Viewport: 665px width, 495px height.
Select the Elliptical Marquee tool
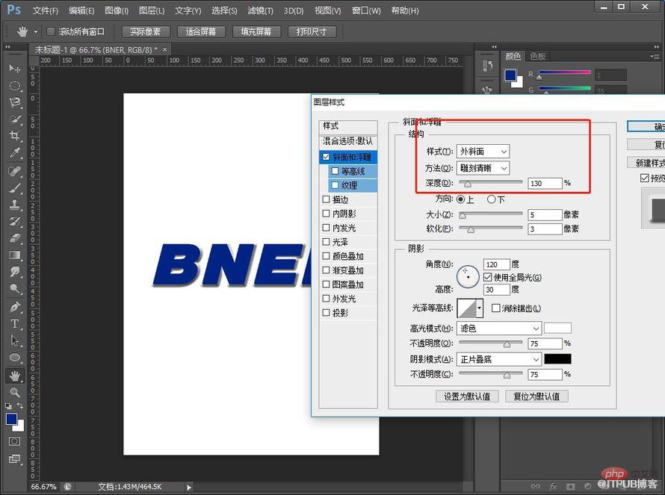(15, 86)
